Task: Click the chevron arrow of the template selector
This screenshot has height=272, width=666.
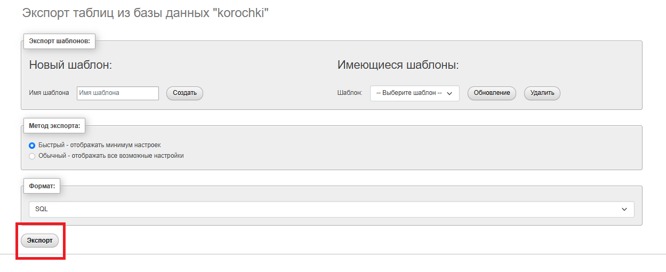Action: tap(450, 93)
